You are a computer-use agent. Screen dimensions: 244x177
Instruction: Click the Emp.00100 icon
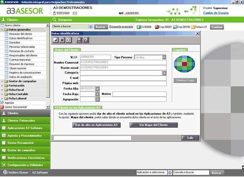(x=175, y=27)
